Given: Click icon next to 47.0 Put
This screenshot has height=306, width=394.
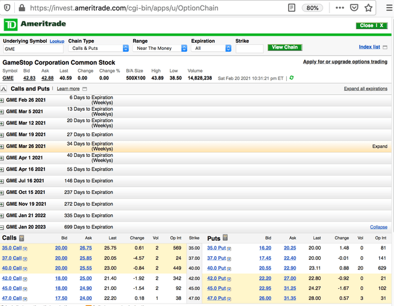Looking at the screenshot, I should point(229,299).
